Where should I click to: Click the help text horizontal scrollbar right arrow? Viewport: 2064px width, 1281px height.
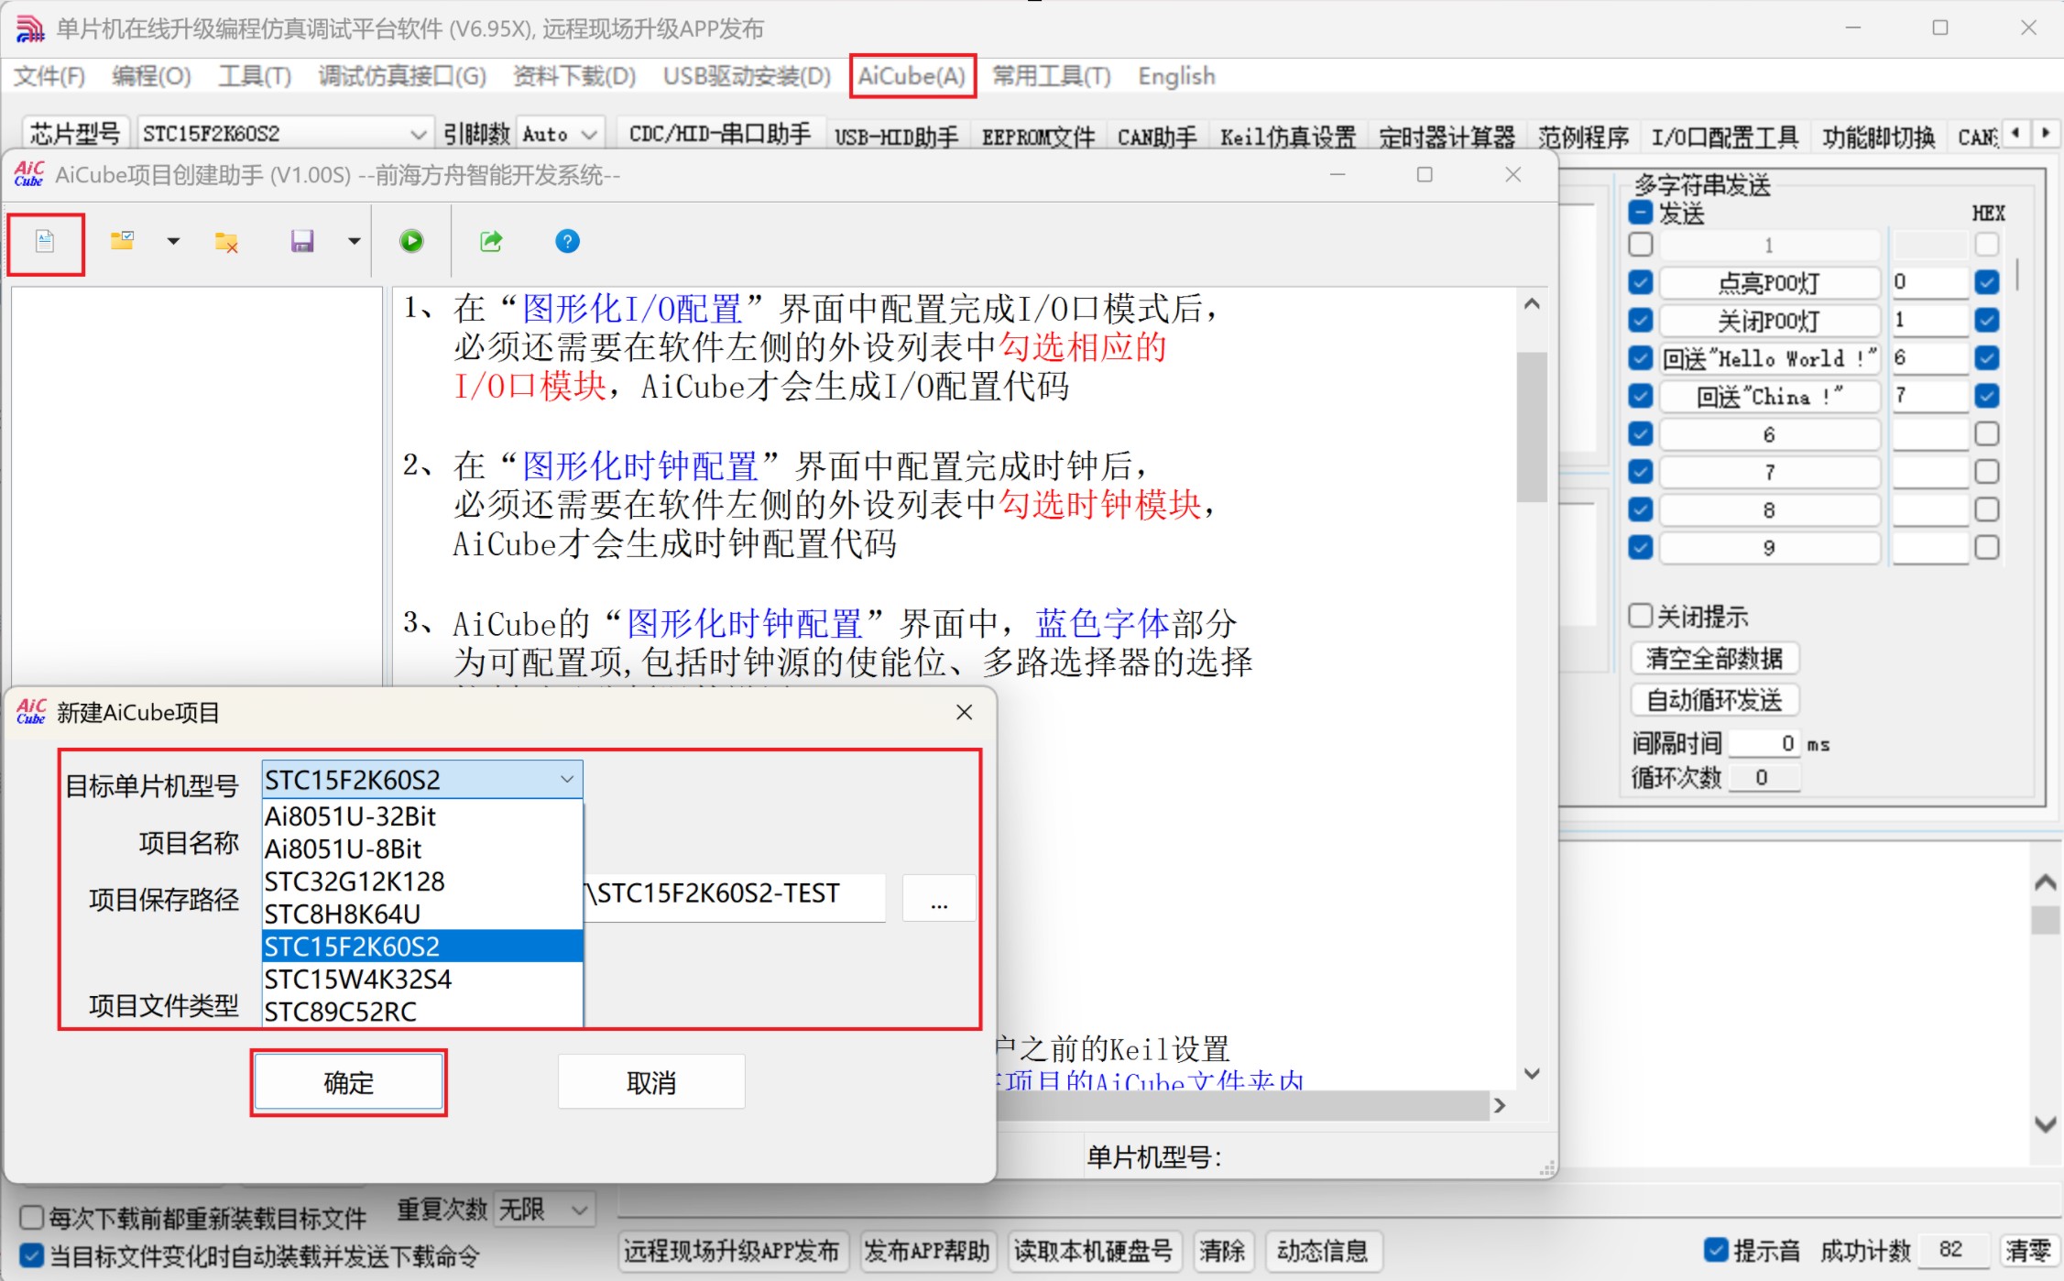[1500, 1106]
